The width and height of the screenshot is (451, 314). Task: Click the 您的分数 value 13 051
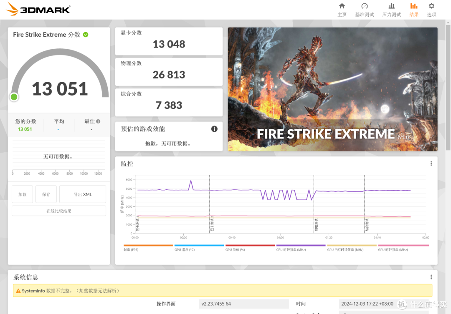point(25,129)
